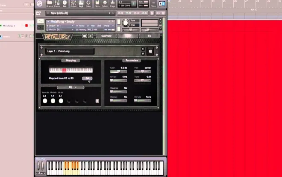Click the global Purge icon
This screenshot has width=282, height=177.
(x=112, y=4)
